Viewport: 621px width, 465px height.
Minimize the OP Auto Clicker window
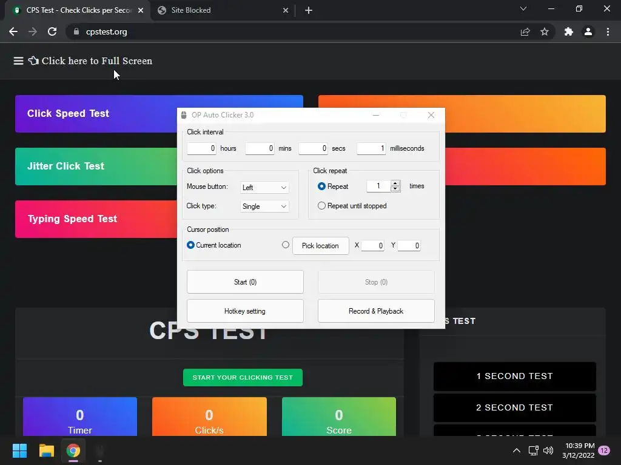(376, 115)
